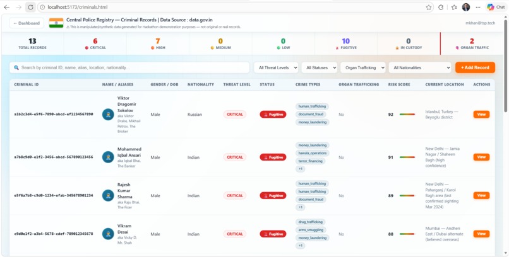Image resolution: width=509 pixels, height=257 pixels.
Task: Select the Low stat card
Action: point(283,43)
